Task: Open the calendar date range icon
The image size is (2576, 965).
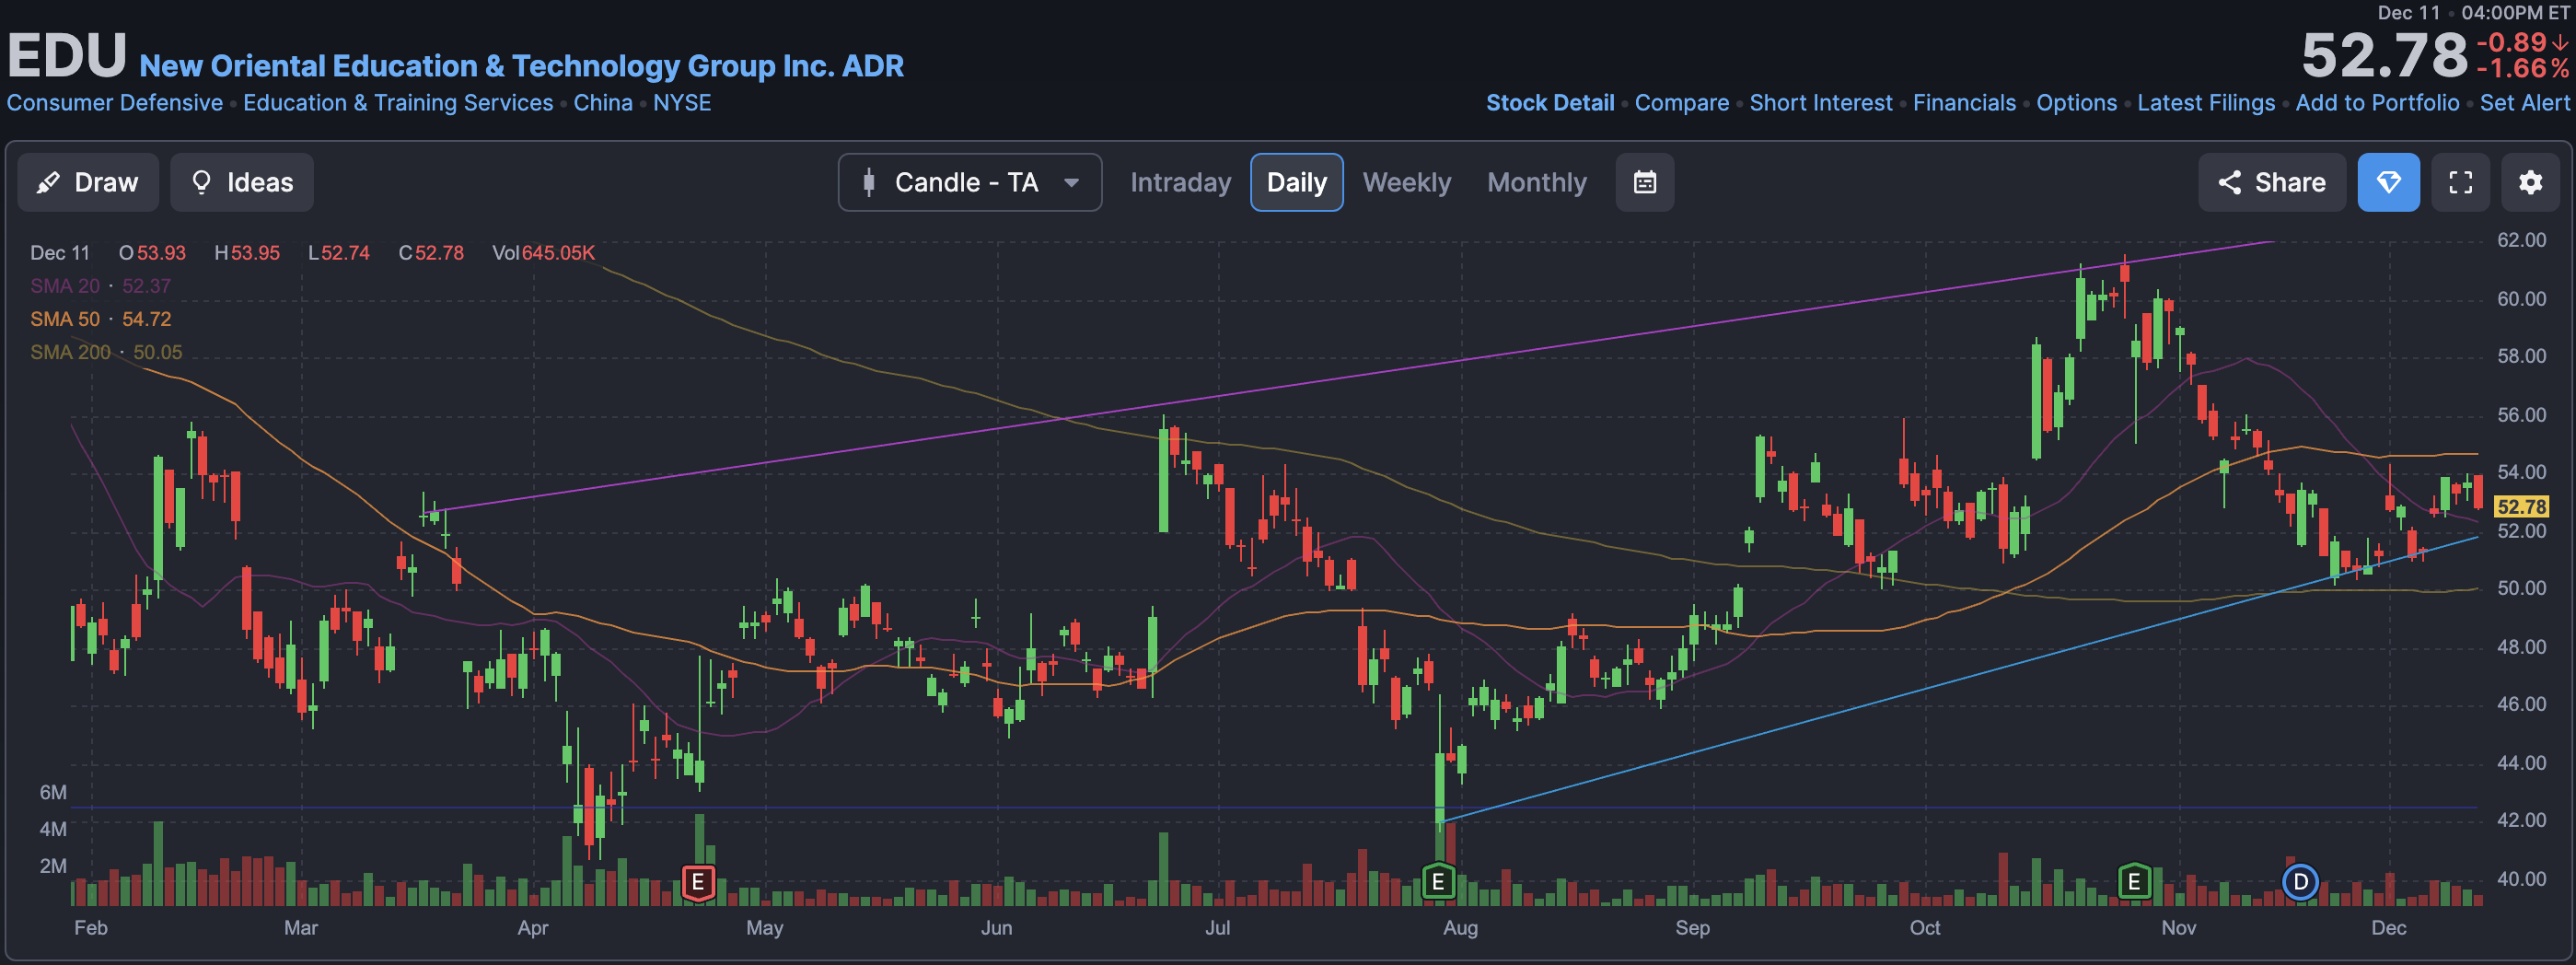Action: pyautogui.click(x=1644, y=182)
